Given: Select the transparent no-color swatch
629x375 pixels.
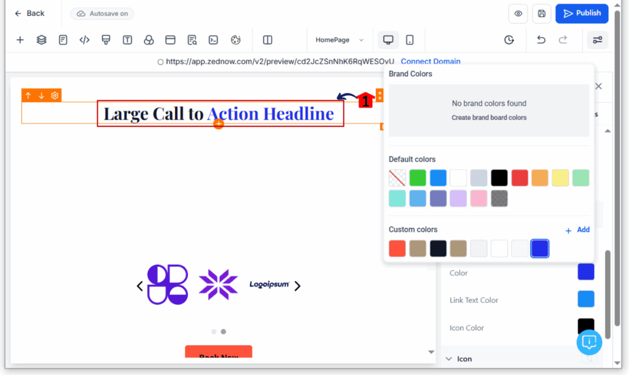Looking at the screenshot, I should pos(397,178).
